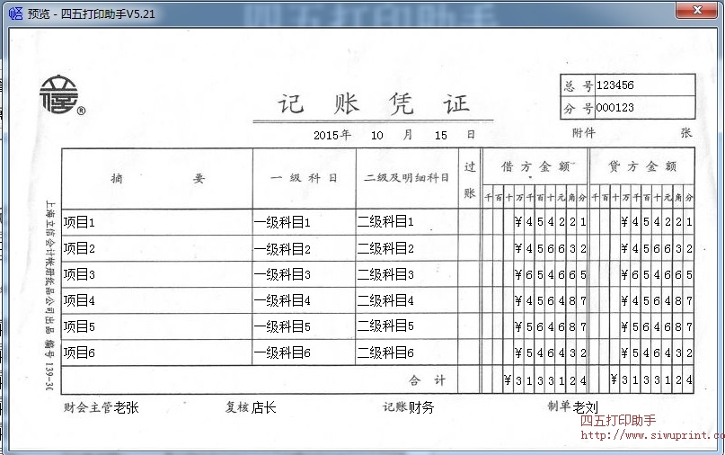Click the 记账凭证 title heading
725x455 pixels.
click(x=374, y=103)
